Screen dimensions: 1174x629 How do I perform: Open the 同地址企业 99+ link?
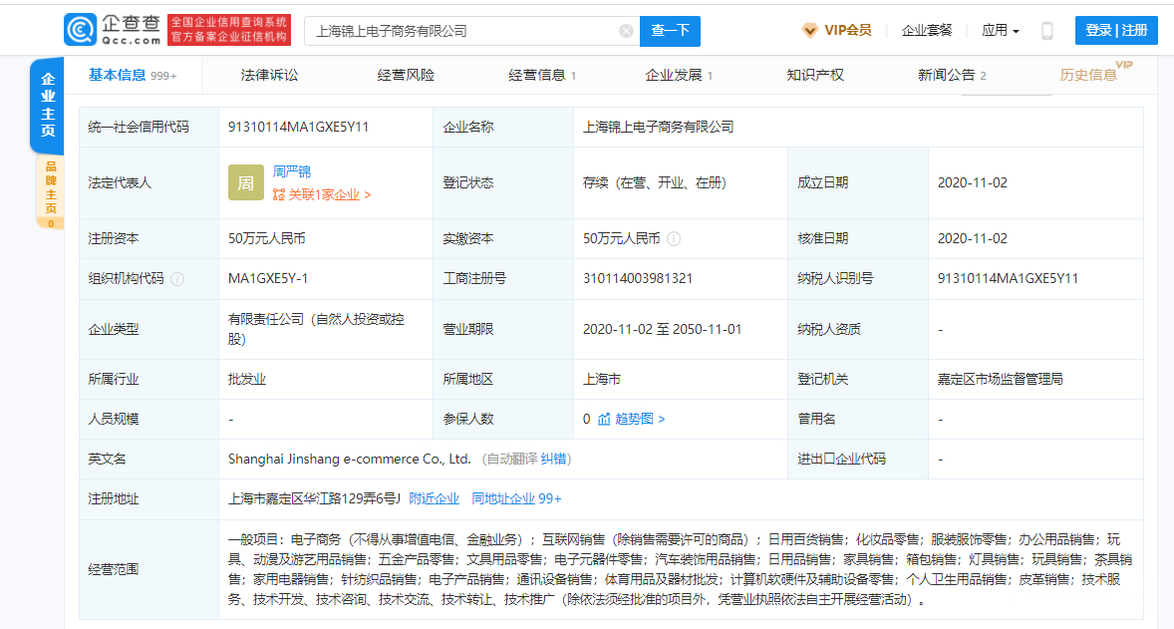(x=516, y=498)
